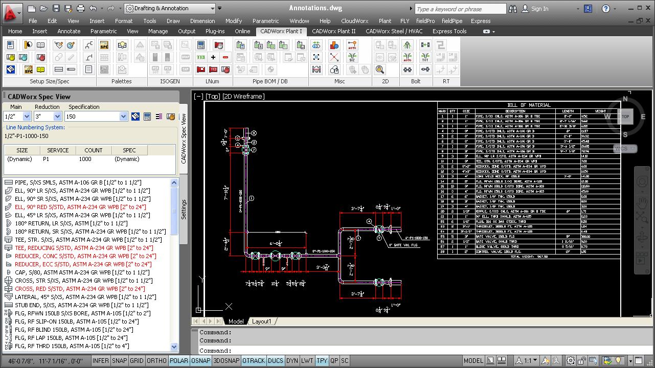Click the LNum plus icon
Image resolution: width=655 pixels, height=368 pixels.
(x=213, y=57)
